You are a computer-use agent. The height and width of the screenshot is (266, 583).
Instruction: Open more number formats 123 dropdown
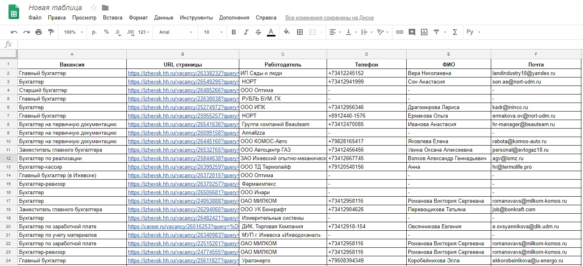point(144,32)
